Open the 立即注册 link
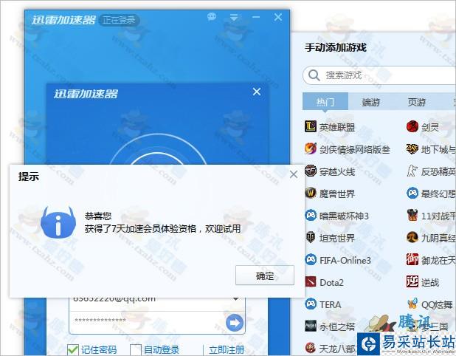This screenshot has height=356, width=456. point(227,349)
